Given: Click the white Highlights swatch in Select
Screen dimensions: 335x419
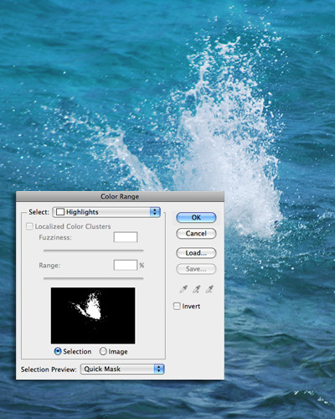Looking at the screenshot, I should tap(60, 212).
